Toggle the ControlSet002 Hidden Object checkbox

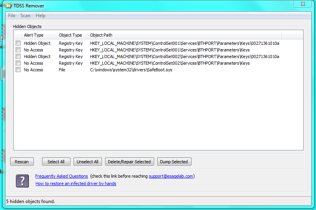(x=18, y=56)
